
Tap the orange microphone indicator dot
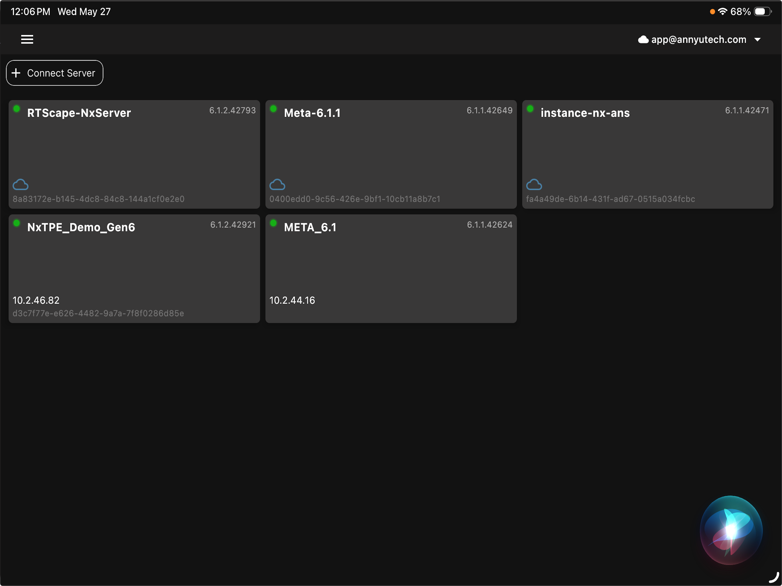pyautogui.click(x=712, y=12)
